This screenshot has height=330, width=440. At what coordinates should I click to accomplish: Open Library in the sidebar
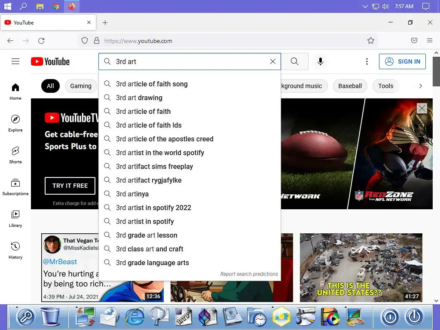[x=15, y=219]
